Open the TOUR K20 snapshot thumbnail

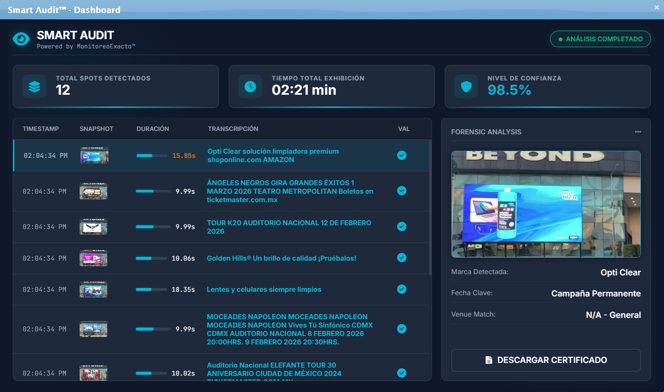[93, 227]
